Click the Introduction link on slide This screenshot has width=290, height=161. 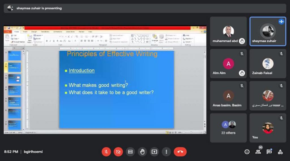click(82, 71)
